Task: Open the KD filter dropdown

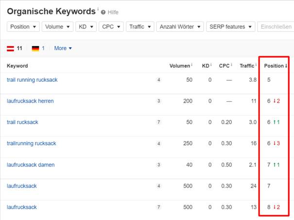Action: point(86,27)
